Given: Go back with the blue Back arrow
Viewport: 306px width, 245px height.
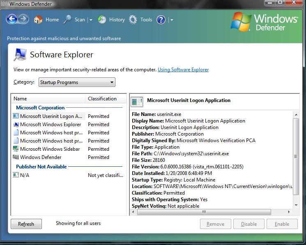Looking at the screenshot, I should pyautogui.click(x=12, y=19).
